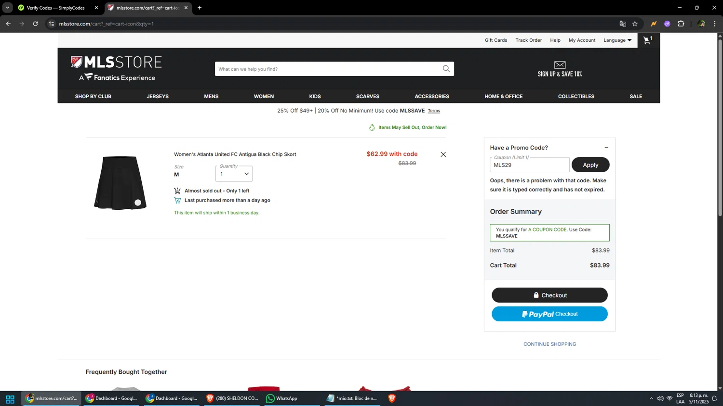The height and width of the screenshot is (406, 723).
Task: Open the Language dropdown
Action: point(617,40)
